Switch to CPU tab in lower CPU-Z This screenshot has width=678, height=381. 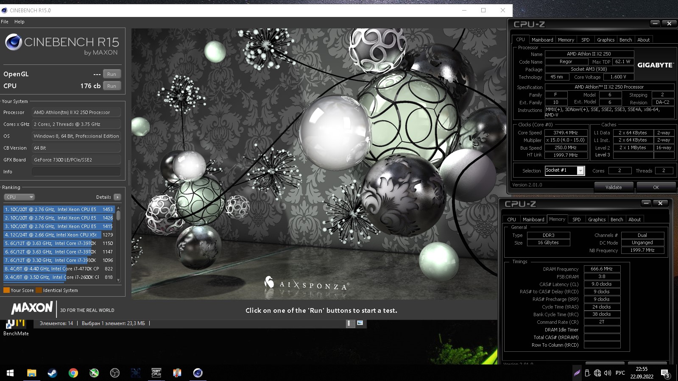tap(511, 220)
